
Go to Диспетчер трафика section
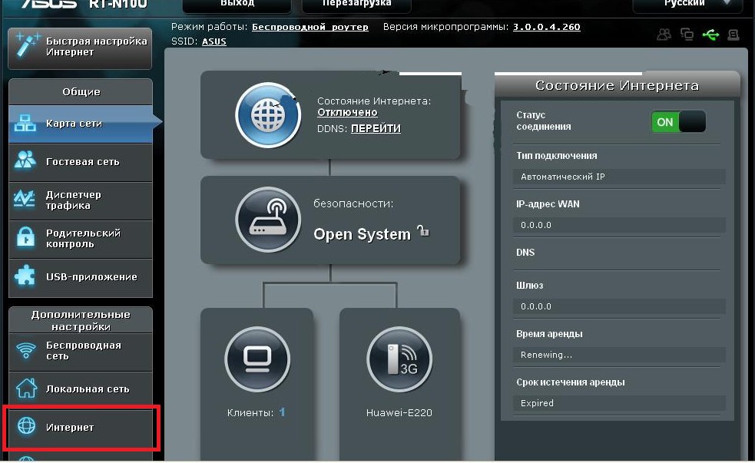[x=81, y=200]
